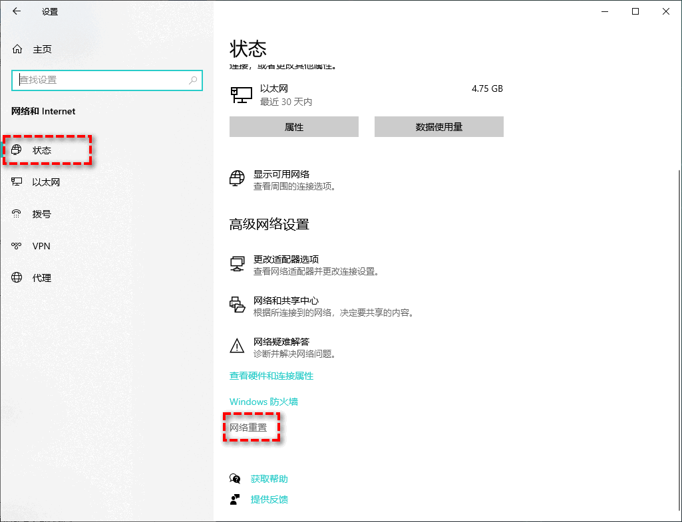Click the 拨号 dial-up icon

click(17, 213)
